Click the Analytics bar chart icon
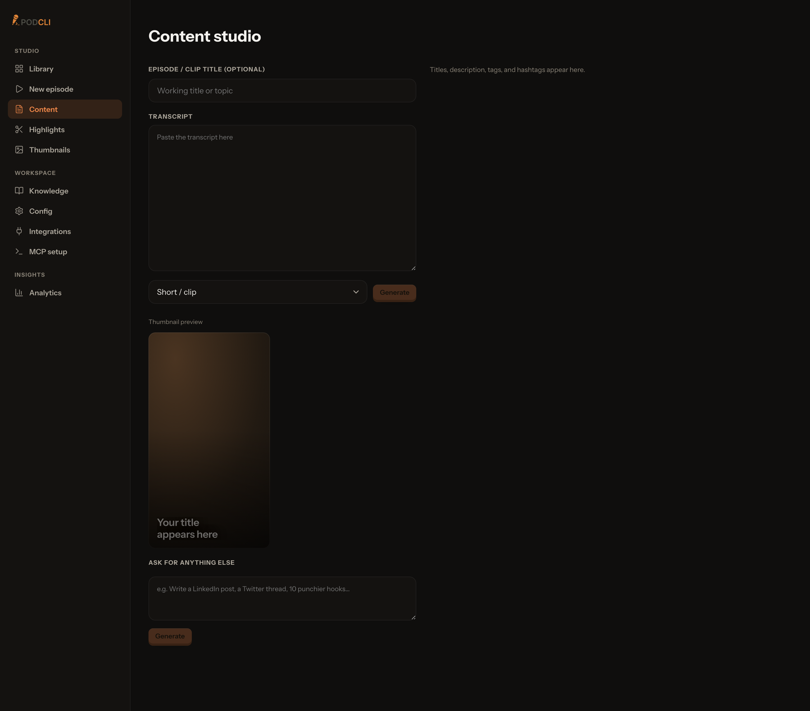 [x=19, y=292]
